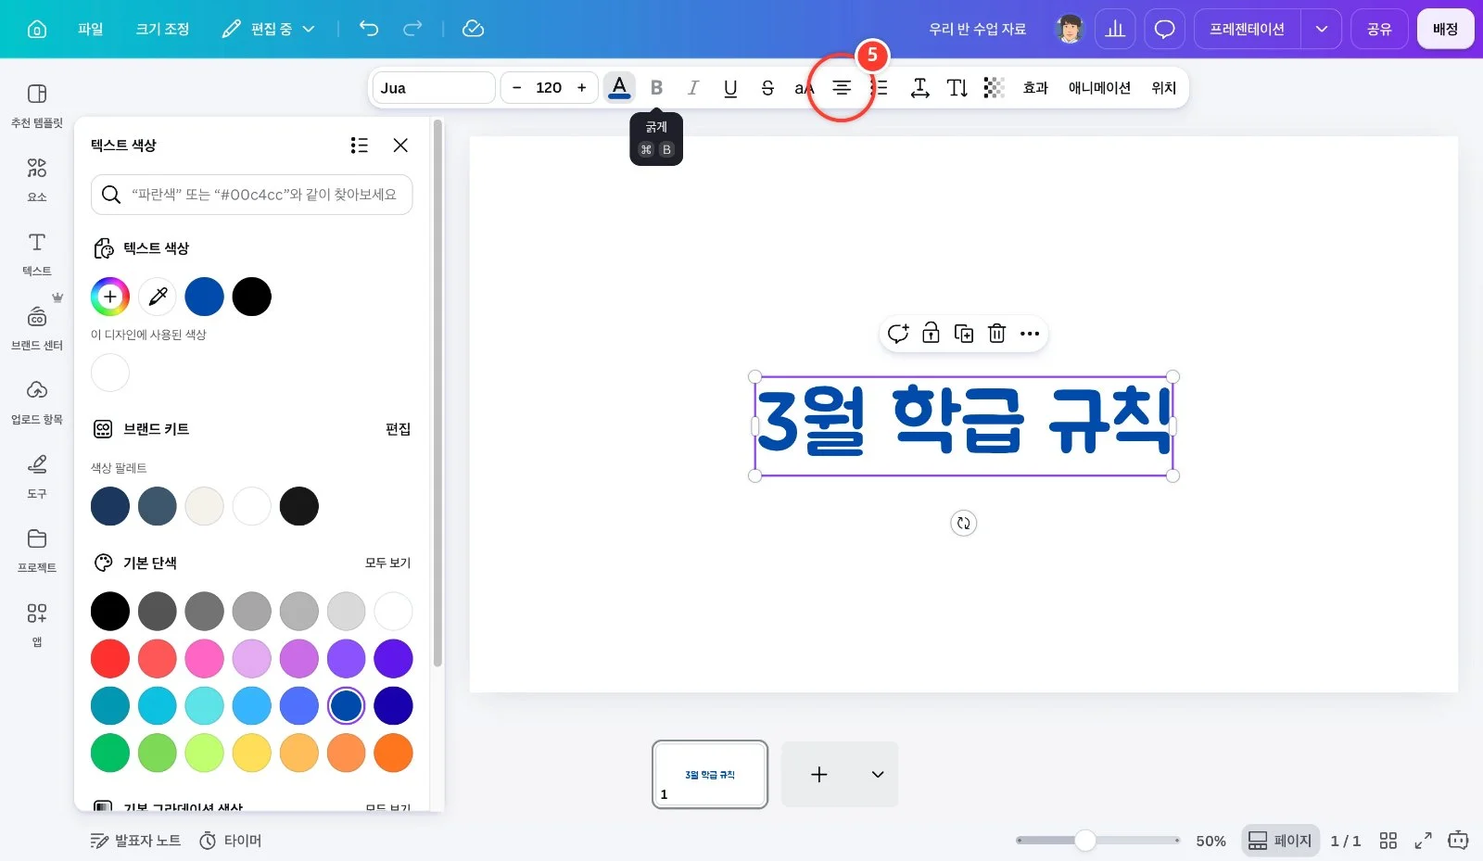Screen dimensions: 1483x861
Task: Lock the selected text element
Action: coord(931,334)
